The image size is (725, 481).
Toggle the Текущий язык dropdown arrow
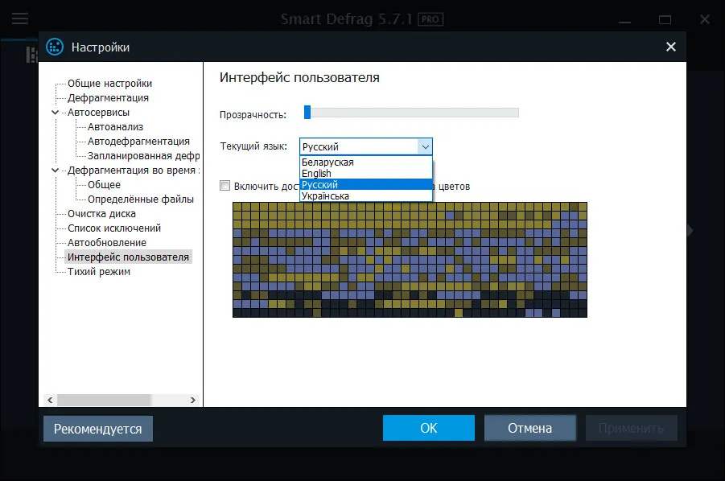[x=425, y=147]
